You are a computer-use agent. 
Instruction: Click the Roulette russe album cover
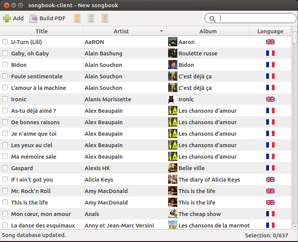[x=173, y=53]
